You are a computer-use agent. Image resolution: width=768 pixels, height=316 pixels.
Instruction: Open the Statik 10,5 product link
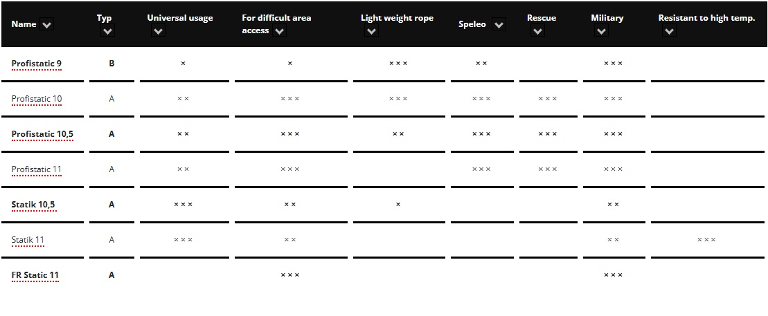(34, 205)
